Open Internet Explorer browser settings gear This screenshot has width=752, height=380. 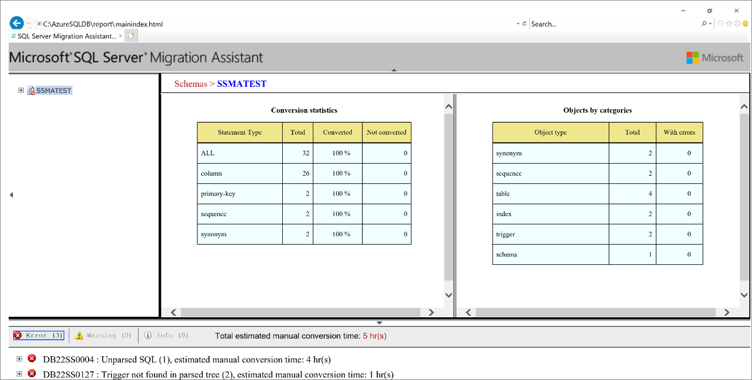(737, 24)
